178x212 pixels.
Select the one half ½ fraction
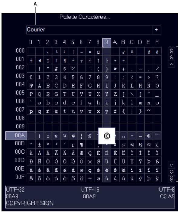140,144
